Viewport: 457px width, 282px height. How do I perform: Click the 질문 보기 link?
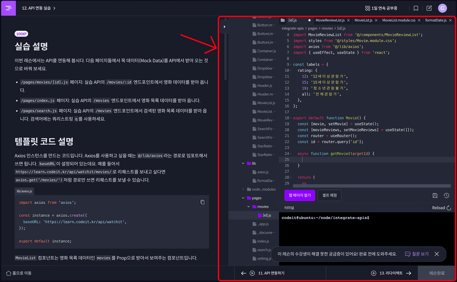417,254
